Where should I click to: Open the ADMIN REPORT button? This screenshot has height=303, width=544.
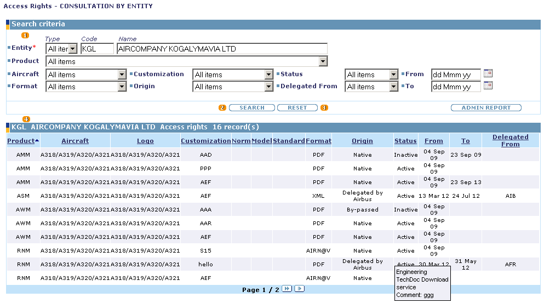[x=486, y=107]
